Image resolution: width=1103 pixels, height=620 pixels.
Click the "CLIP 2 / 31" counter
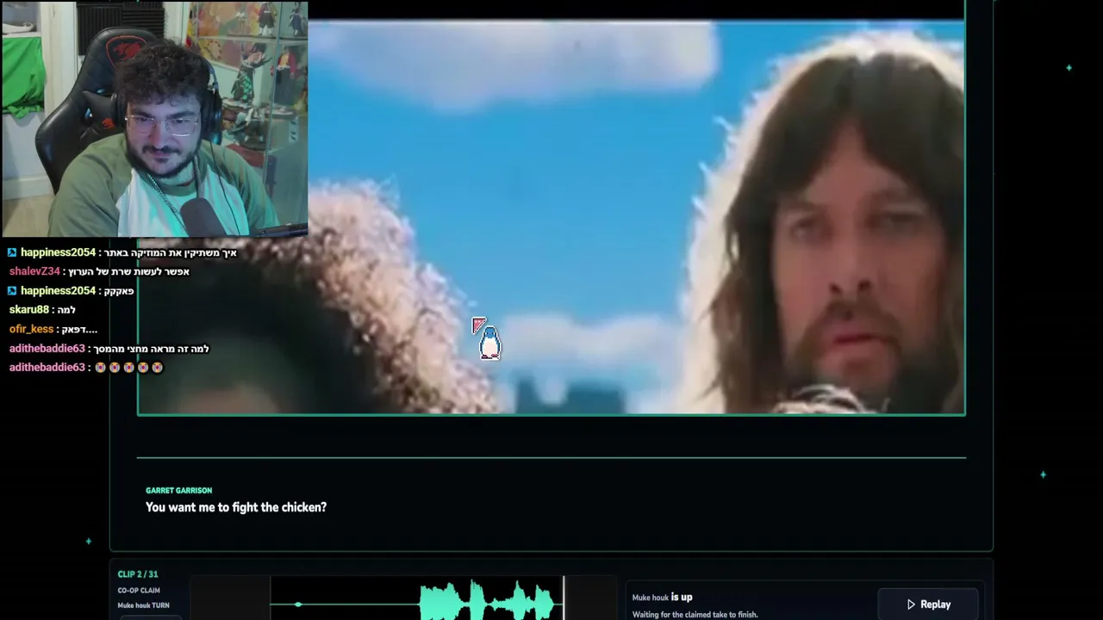click(x=138, y=574)
